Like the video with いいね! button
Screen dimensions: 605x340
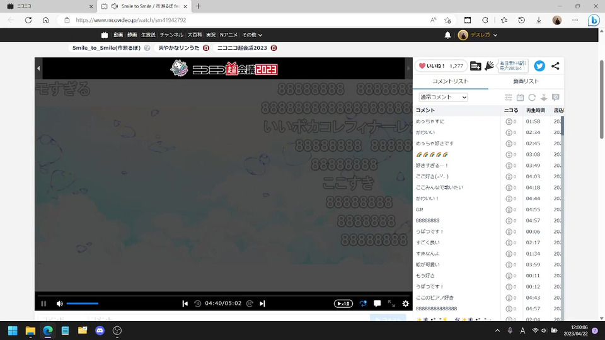(x=441, y=66)
